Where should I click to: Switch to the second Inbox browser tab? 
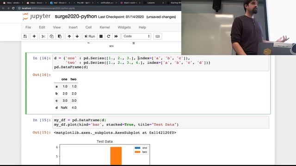click(x=36, y=3)
